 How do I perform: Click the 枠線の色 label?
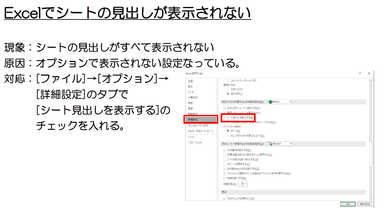pos(230,184)
